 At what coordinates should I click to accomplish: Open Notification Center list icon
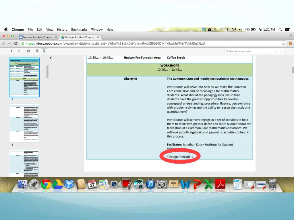point(287,30)
